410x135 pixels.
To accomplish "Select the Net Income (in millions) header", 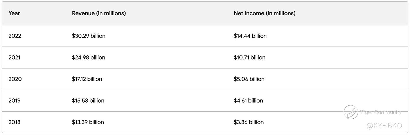I will click(264, 13).
